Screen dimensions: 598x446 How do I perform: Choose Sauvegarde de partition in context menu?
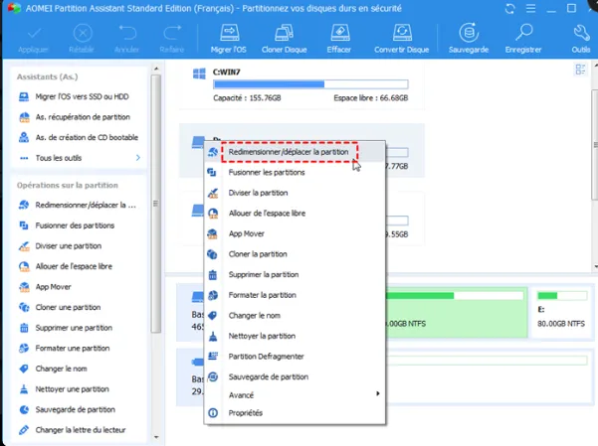(295, 376)
